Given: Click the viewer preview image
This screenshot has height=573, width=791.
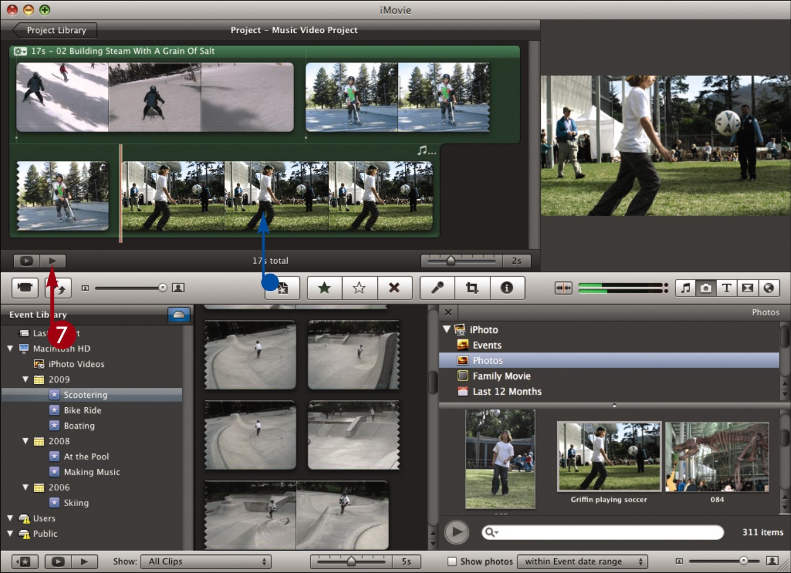Looking at the screenshot, I should click(666, 145).
